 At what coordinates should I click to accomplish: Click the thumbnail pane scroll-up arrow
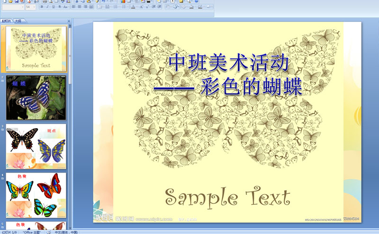(70, 26)
